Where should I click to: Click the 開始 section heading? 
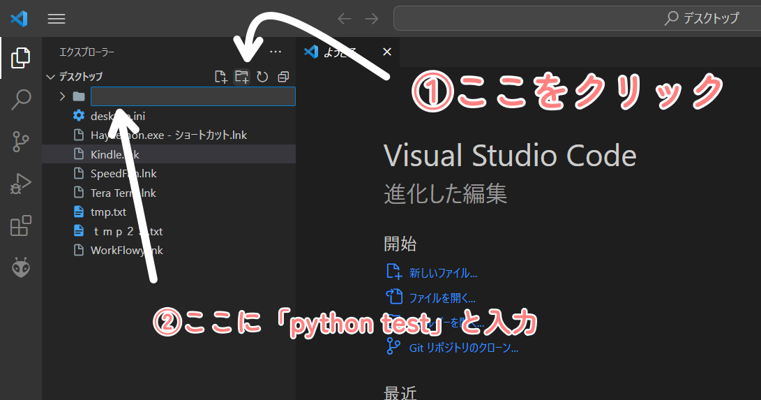(400, 244)
